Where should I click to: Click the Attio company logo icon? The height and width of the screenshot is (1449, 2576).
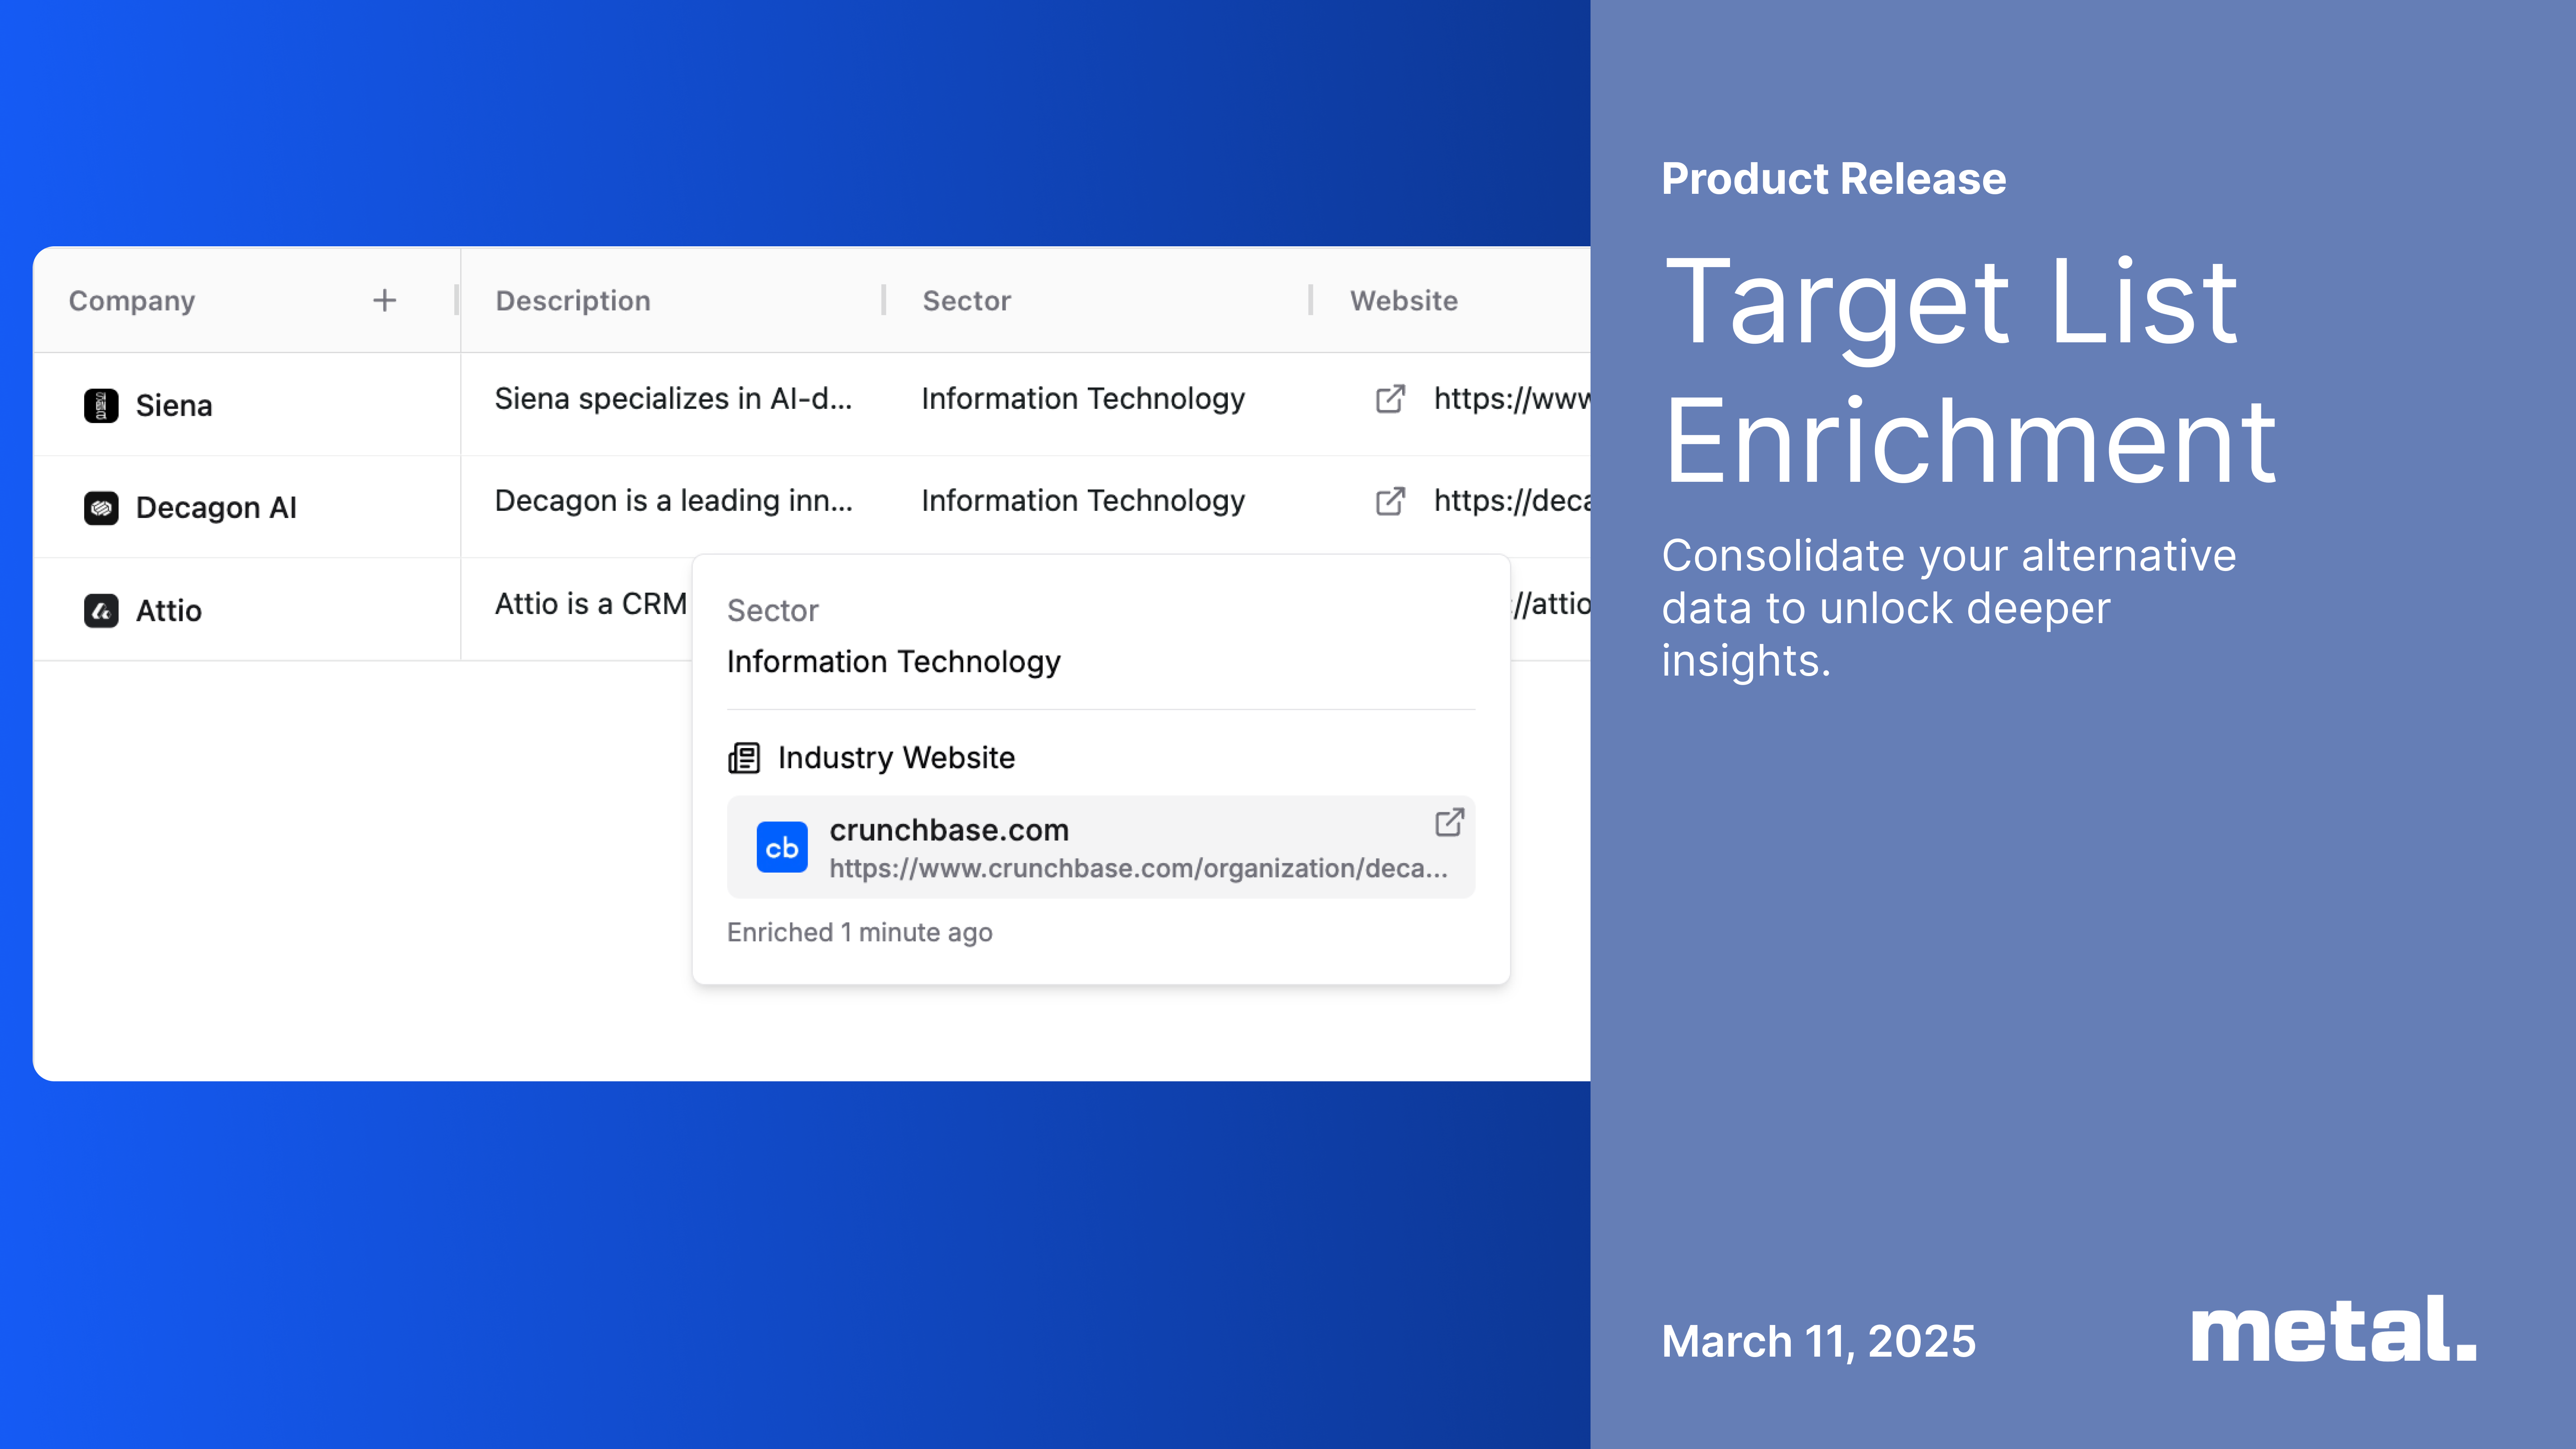click(x=101, y=610)
